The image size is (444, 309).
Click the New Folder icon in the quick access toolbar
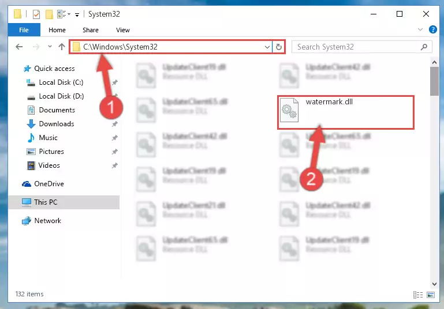click(49, 14)
